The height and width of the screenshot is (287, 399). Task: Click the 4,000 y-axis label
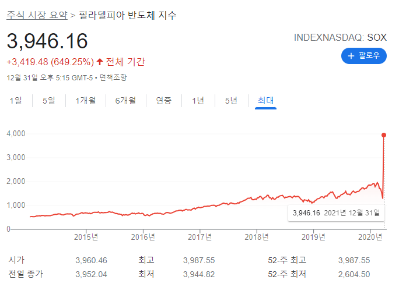[16, 133]
